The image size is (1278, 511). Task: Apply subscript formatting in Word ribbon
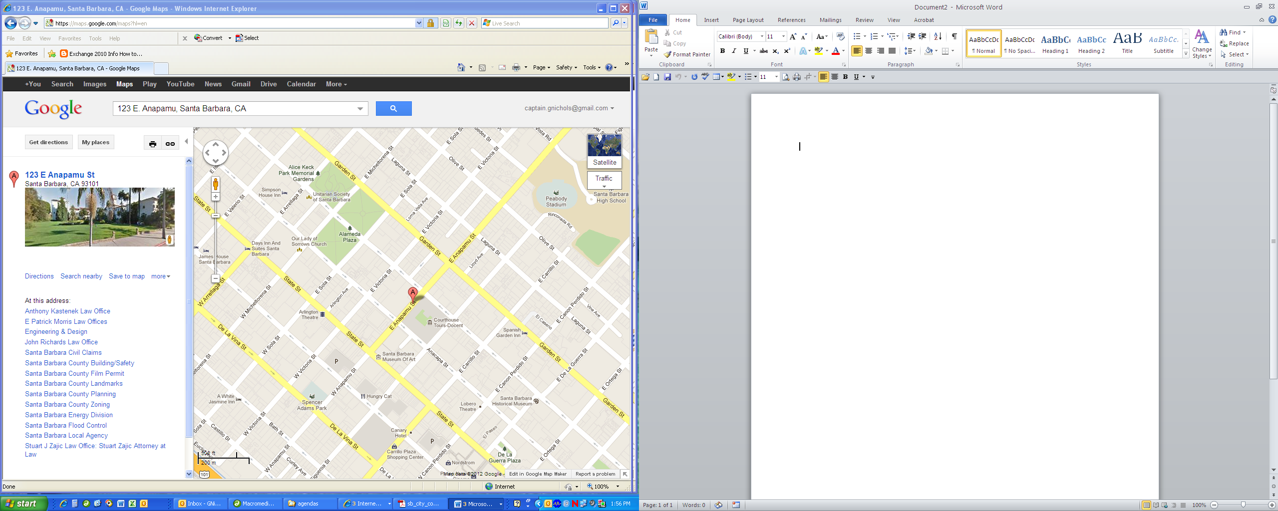pyautogui.click(x=775, y=51)
